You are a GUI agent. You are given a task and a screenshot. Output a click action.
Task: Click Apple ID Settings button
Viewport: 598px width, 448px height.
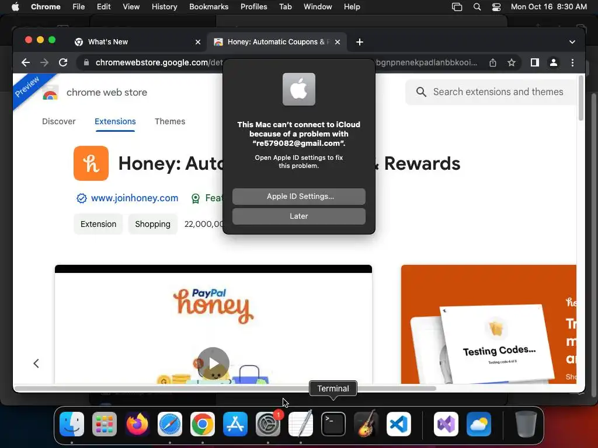coord(299,197)
